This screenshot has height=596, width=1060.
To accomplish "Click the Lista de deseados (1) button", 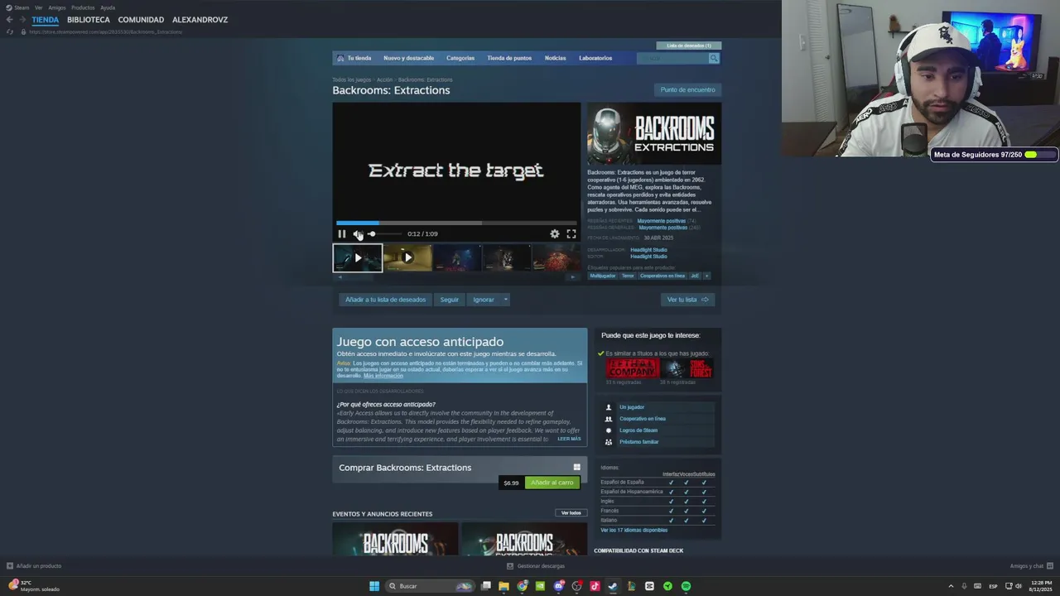I will coord(689,46).
